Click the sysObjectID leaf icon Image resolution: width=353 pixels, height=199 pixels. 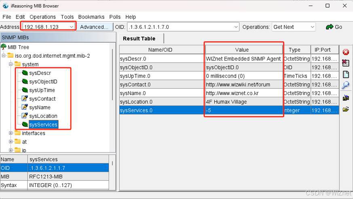point(25,82)
